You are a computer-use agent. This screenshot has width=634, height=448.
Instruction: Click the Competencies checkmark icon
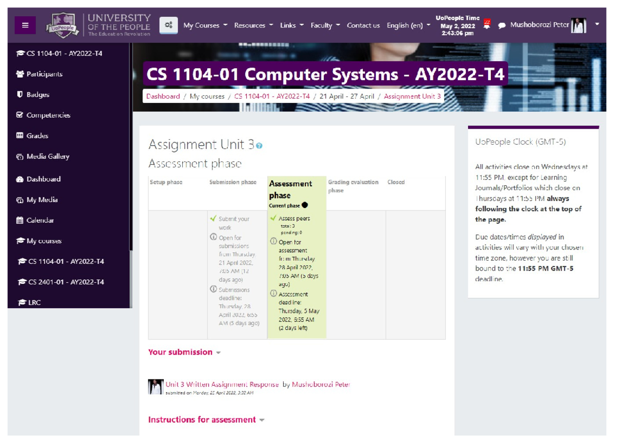coord(21,115)
